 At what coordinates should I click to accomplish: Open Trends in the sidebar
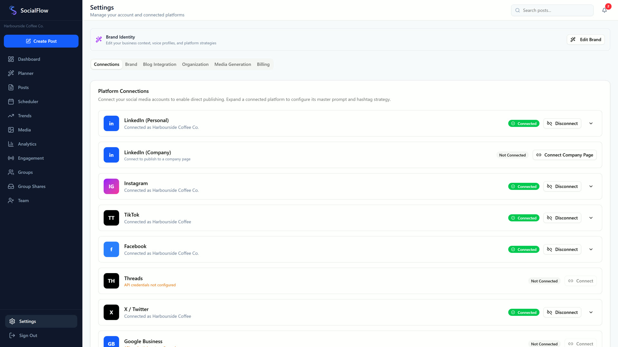[41, 116]
